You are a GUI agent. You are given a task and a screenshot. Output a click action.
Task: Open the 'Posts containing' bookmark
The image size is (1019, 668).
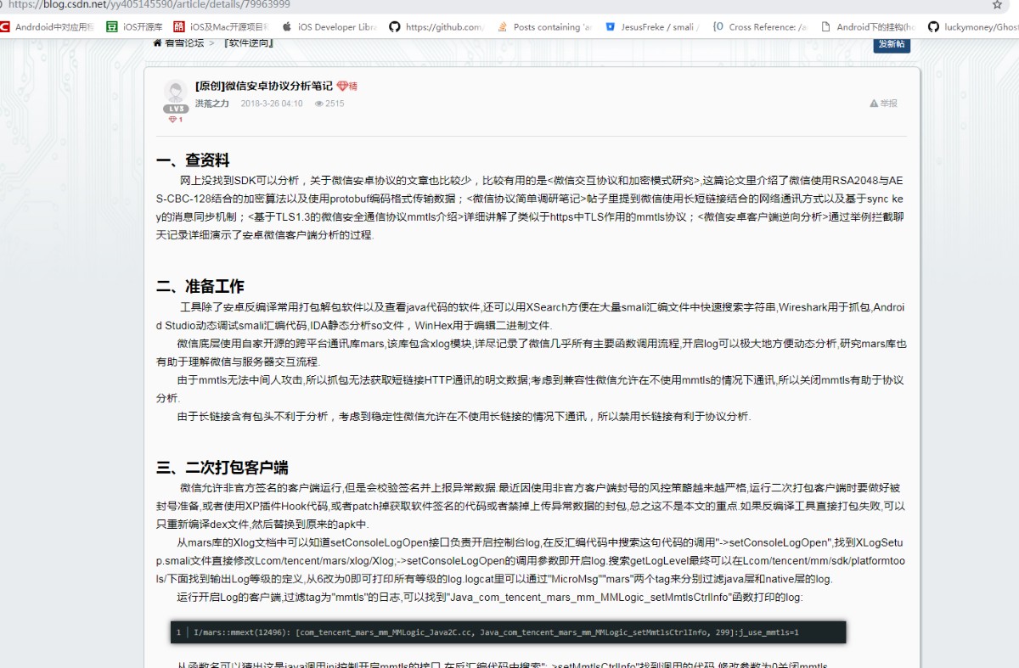coord(543,27)
